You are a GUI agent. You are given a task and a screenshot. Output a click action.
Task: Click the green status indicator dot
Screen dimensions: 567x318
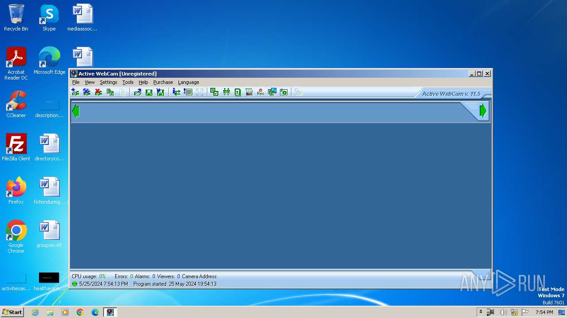(74, 284)
